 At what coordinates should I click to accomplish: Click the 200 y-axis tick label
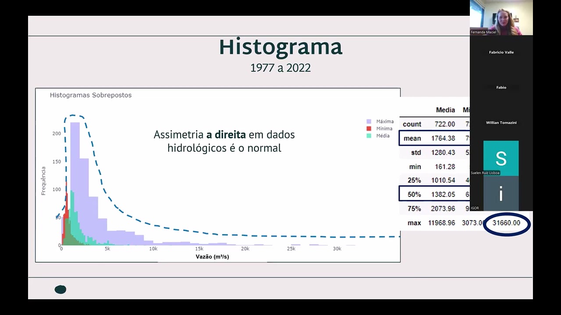click(x=57, y=133)
